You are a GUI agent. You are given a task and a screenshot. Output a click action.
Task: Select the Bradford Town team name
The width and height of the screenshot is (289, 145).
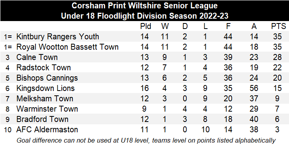pyautogui.click(x=42, y=119)
